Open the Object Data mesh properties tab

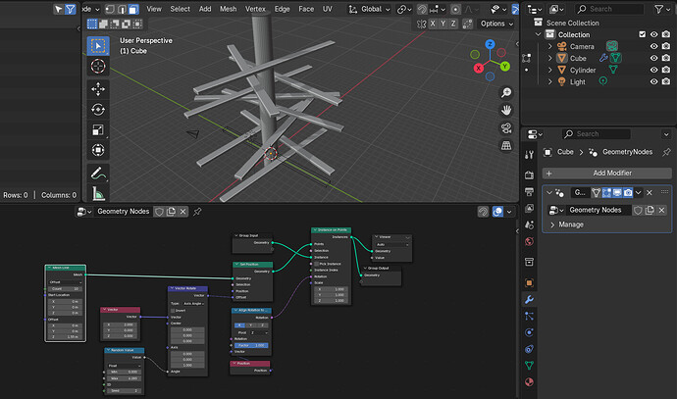[x=530, y=366]
